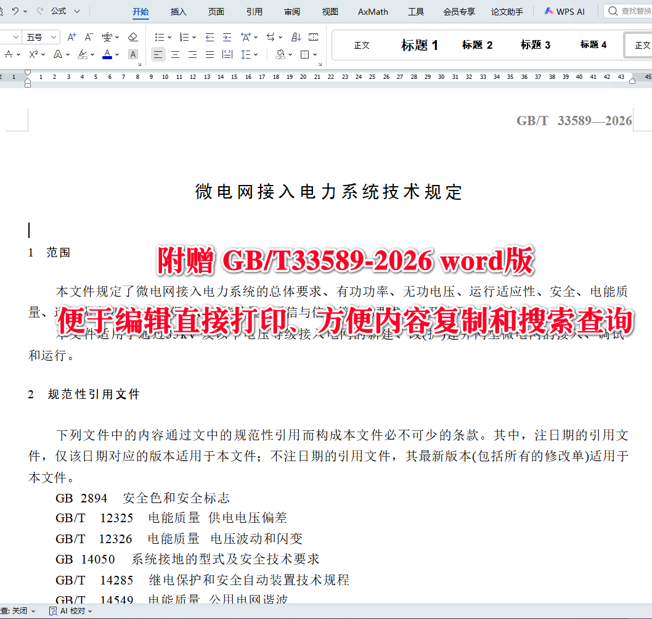This screenshot has width=652, height=619.
Task: Switch to the 插入 ribbon tab
Action: [x=178, y=12]
